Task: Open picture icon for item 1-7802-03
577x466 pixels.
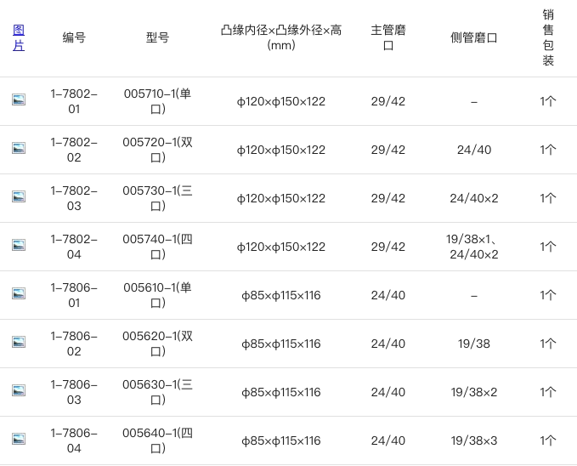Action: pyautogui.click(x=19, y=196)
